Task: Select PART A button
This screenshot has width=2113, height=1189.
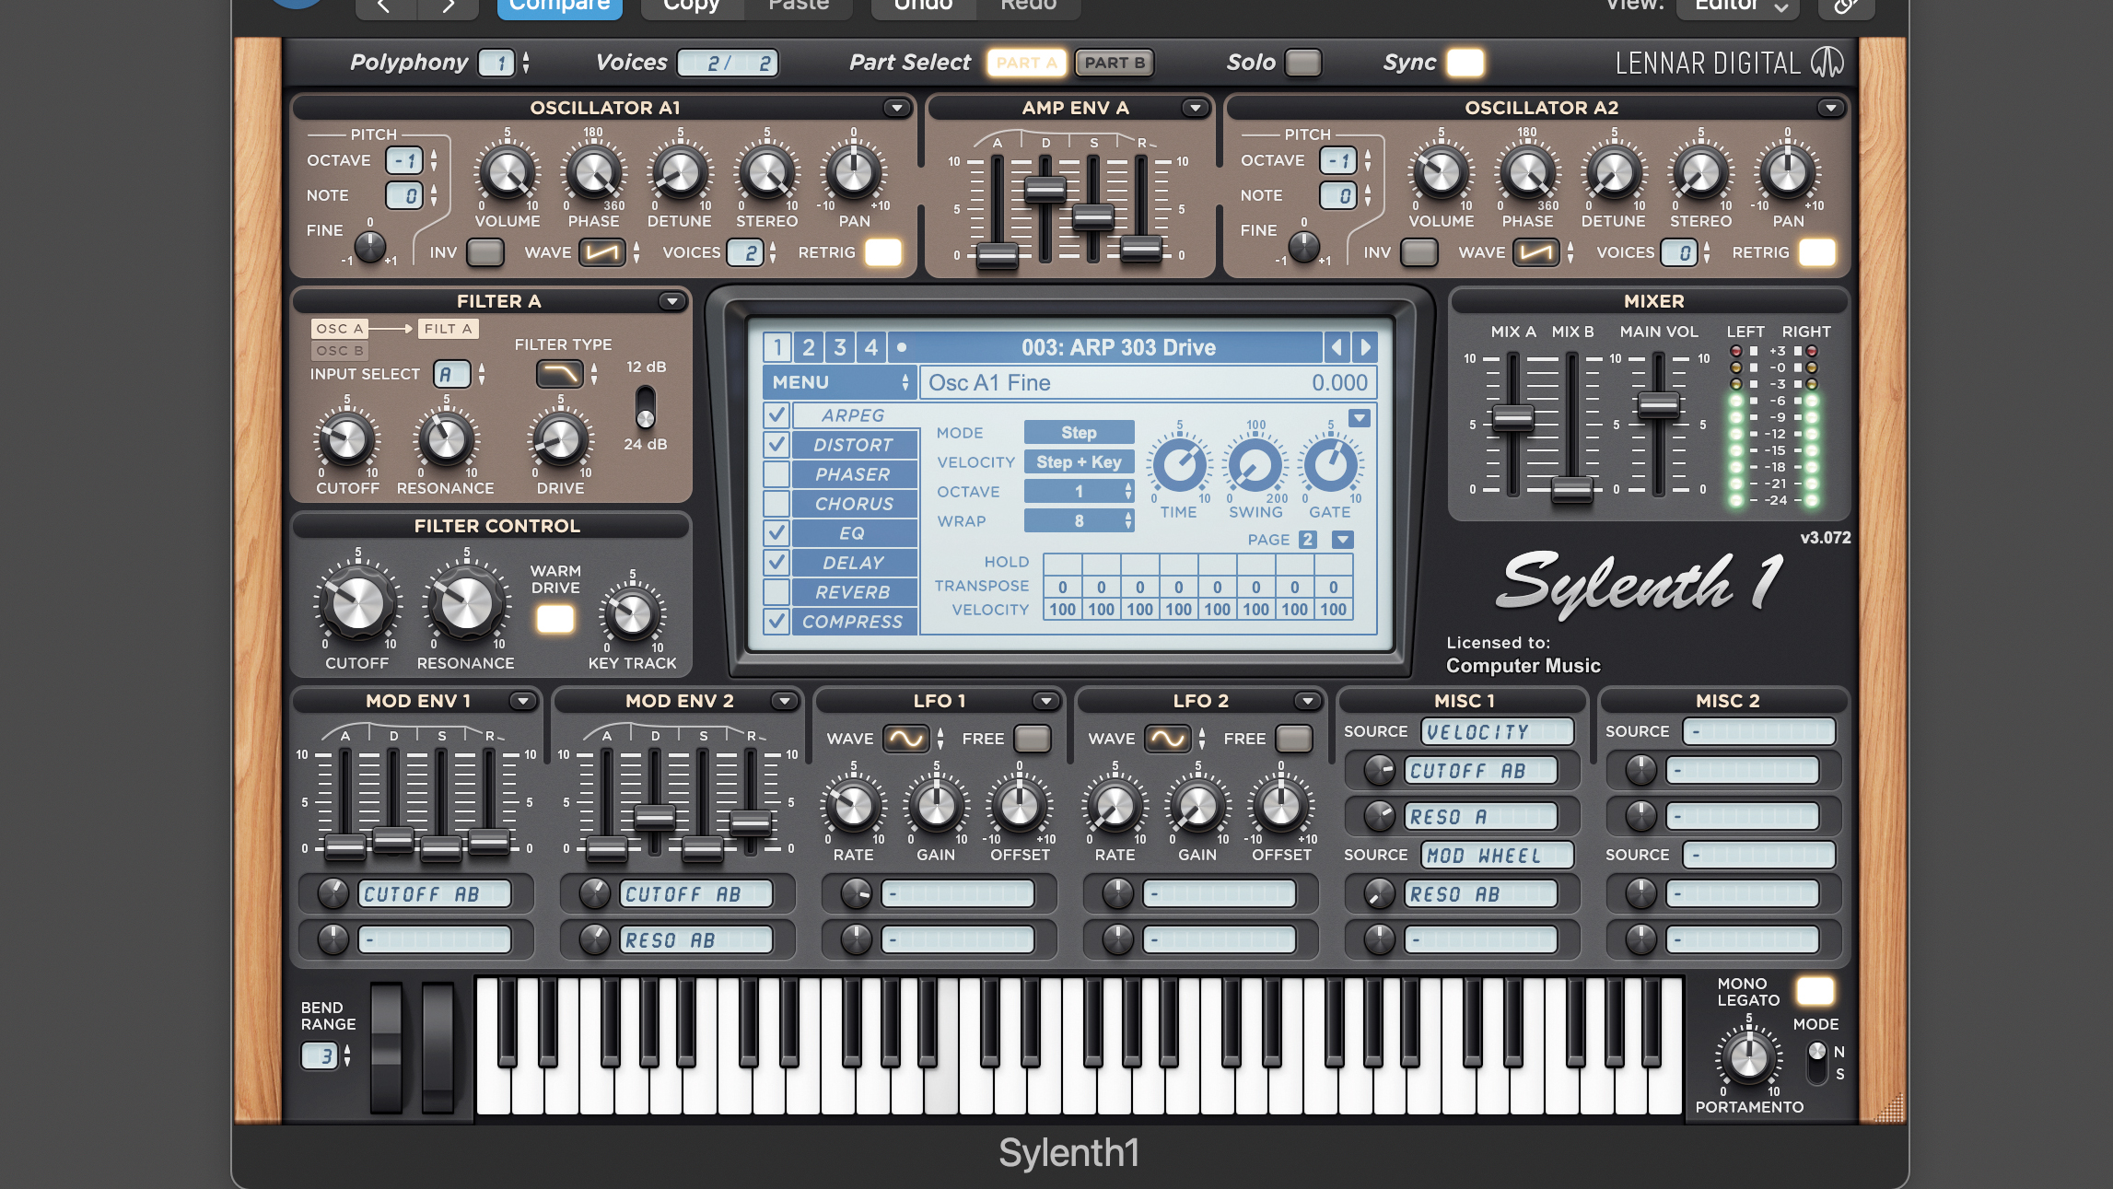Action: coord(1026,63)
